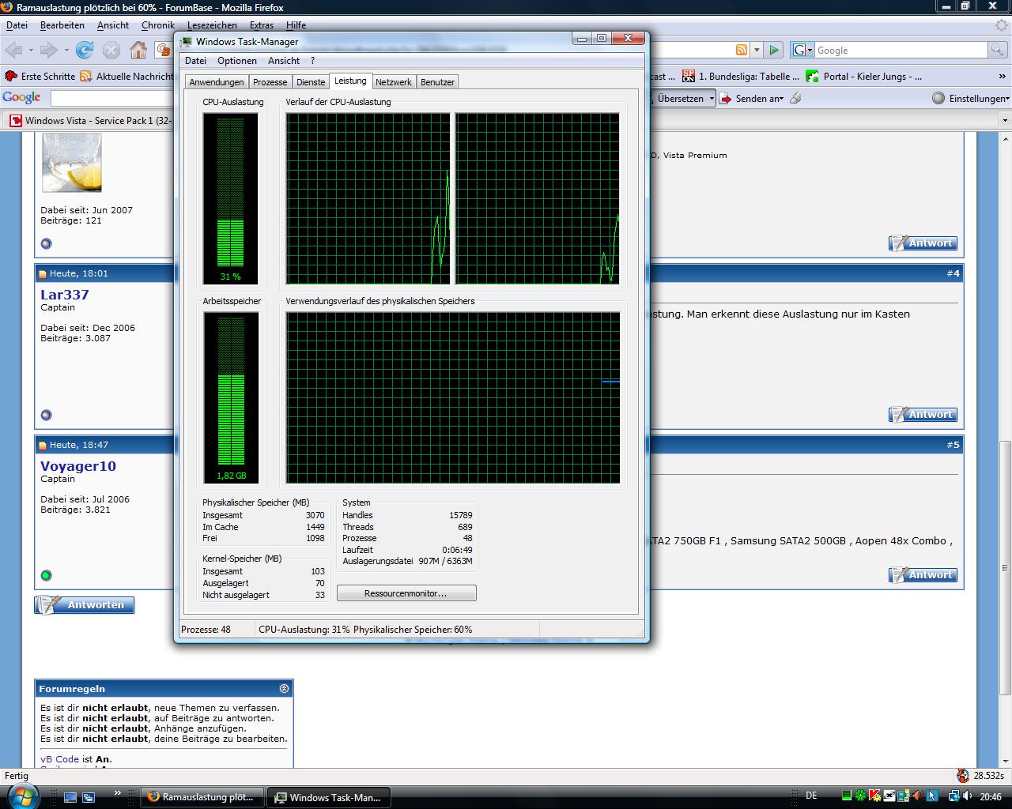
Task: Collapse Forumregeln box with arrow icon
Action: point(284,689)
